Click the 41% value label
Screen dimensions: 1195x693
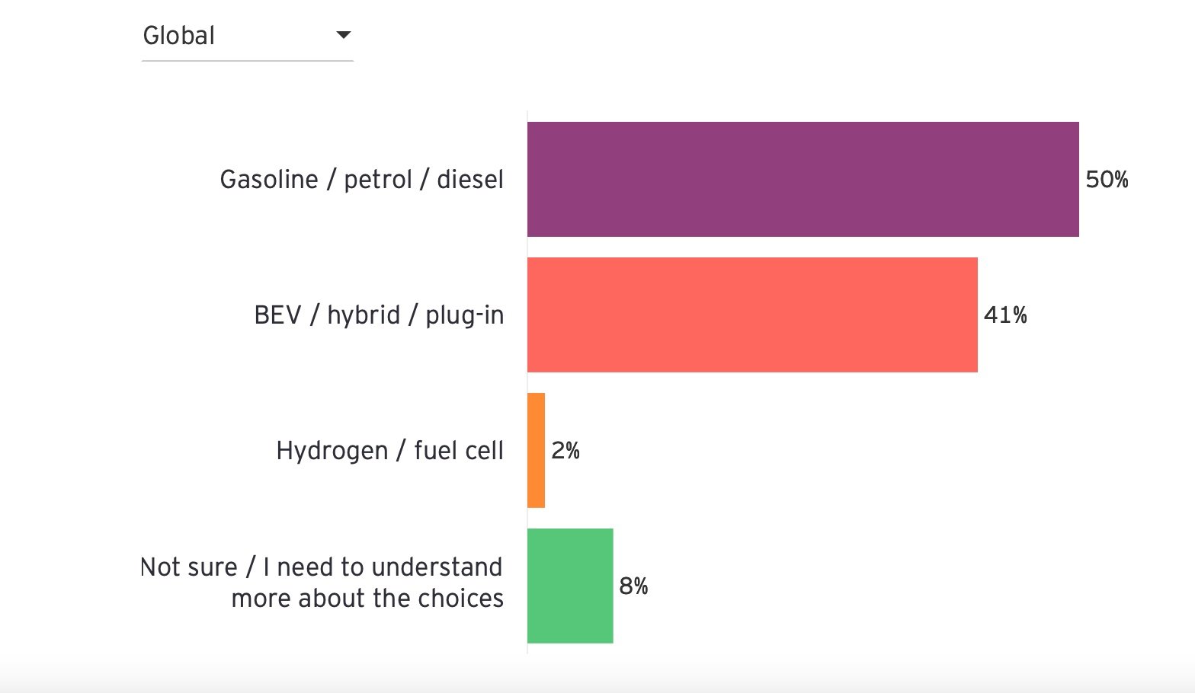[x=1005, y=315]
